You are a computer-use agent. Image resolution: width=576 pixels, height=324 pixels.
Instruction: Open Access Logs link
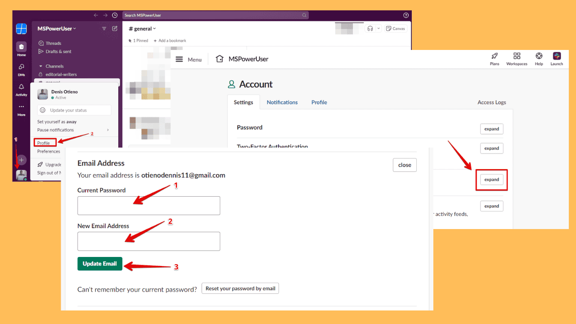coord(491,102)
